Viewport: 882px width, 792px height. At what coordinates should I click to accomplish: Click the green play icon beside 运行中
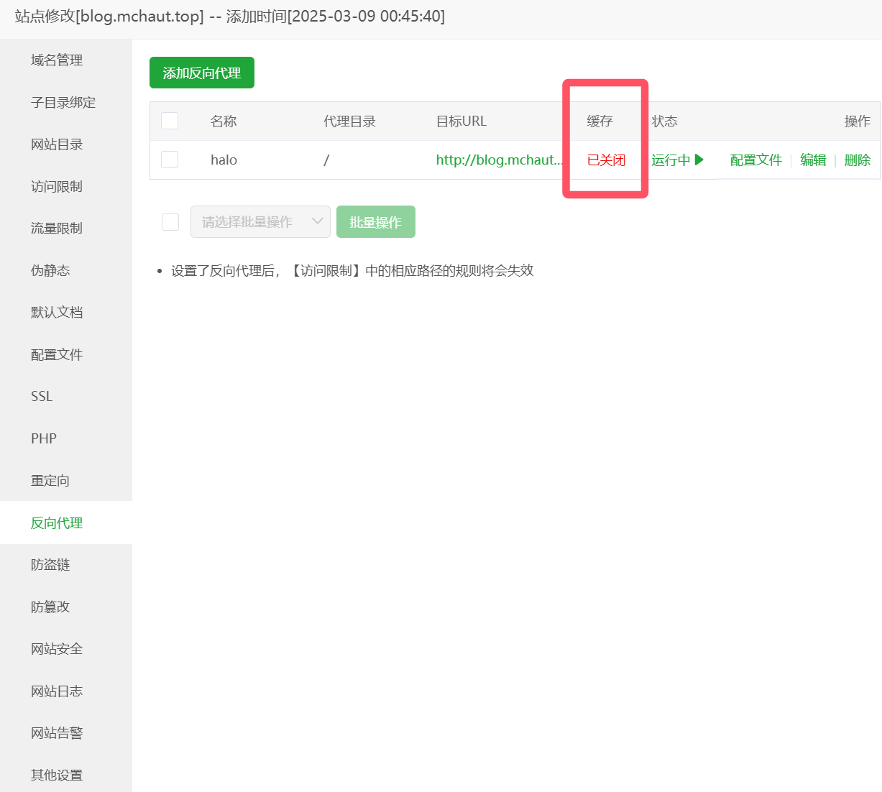[699, 160]
